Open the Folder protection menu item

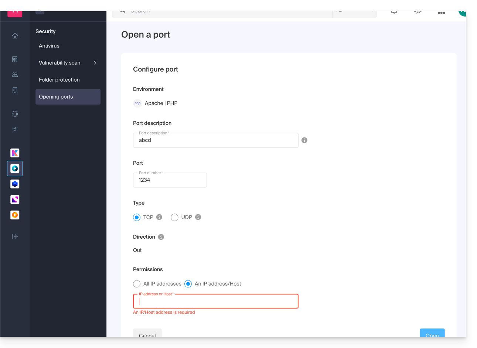(59, 80)
